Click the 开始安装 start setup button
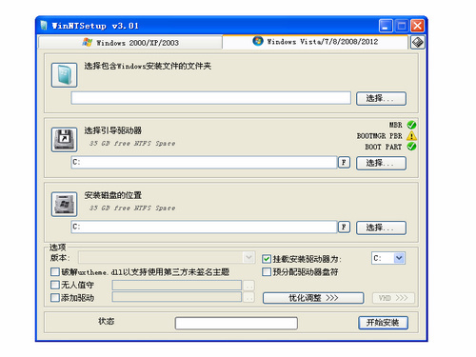Viewport: 476px width, 357px height. [383, 323]
